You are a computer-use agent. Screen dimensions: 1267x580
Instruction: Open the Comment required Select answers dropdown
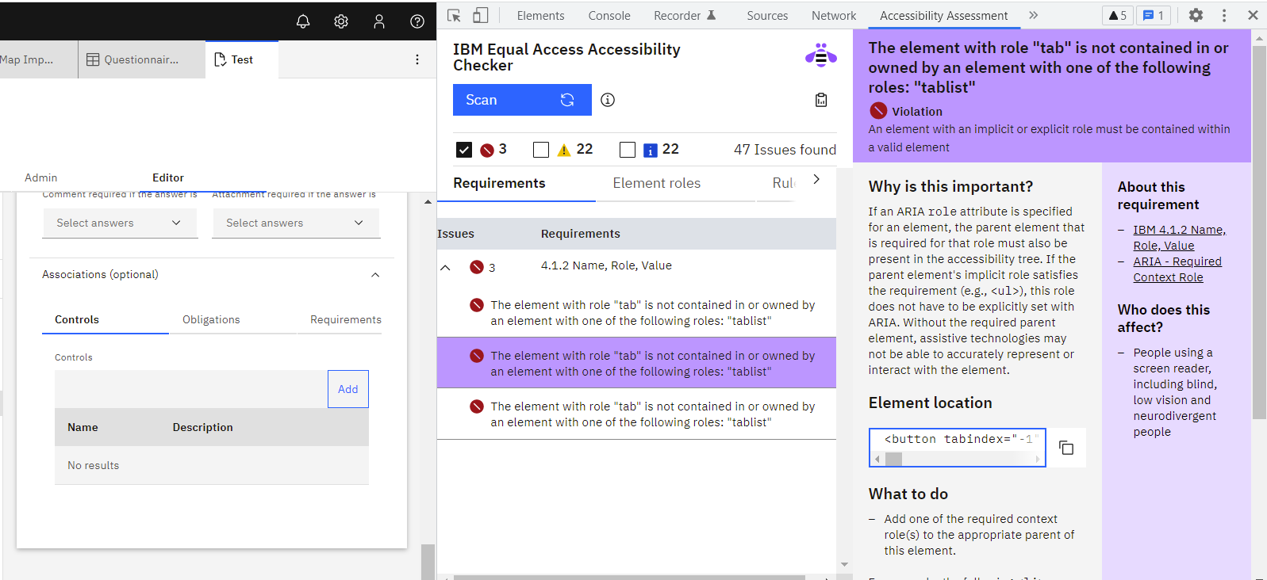pyautogui.click(x=120, y=223)
